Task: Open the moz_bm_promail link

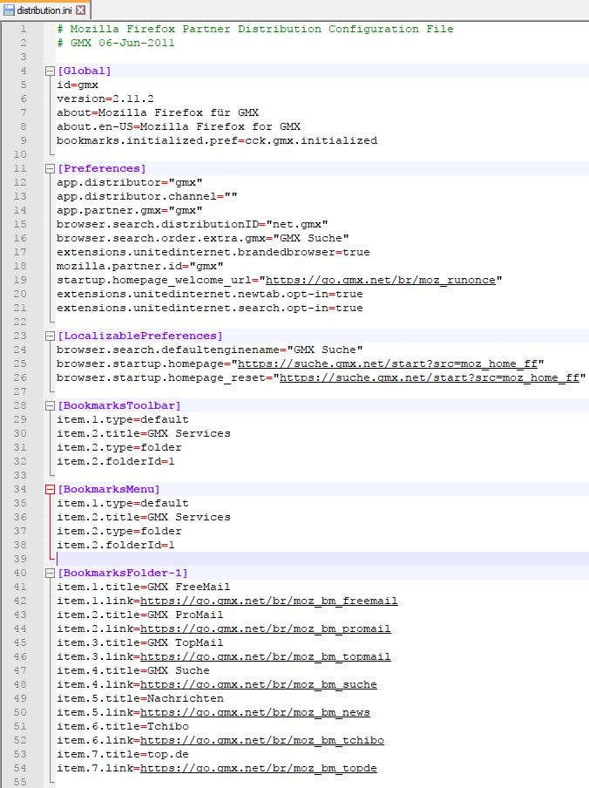Action: click(x=265, y=628)
